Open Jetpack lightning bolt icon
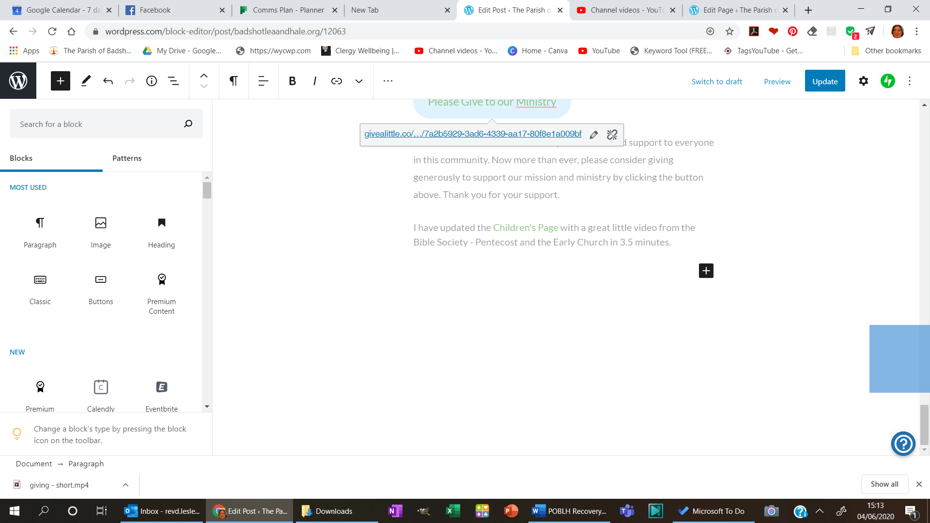 click(x=887, y=81)
